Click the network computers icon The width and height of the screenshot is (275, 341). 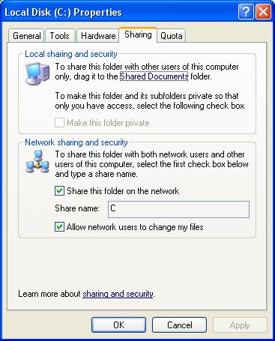pos(37,162)
